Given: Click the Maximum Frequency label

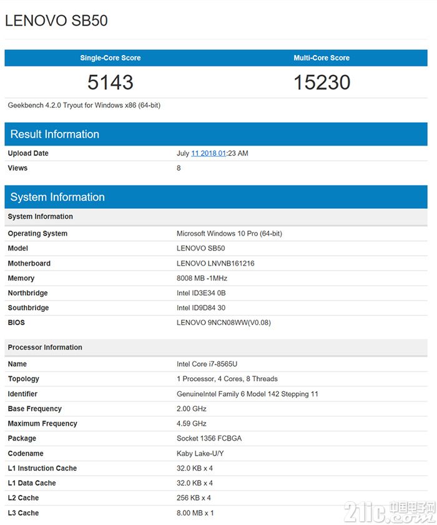Looking at the screenshot, I should [42, 424].
